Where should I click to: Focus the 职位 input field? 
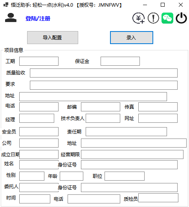click(x=125, y=176)
